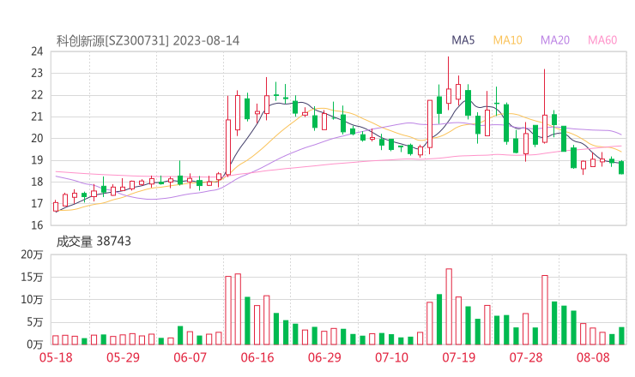Click the price axis label 19

tap(37, 160)
